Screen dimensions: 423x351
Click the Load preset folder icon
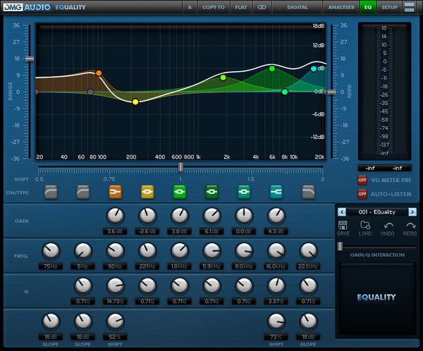click(x=365, y=226)
